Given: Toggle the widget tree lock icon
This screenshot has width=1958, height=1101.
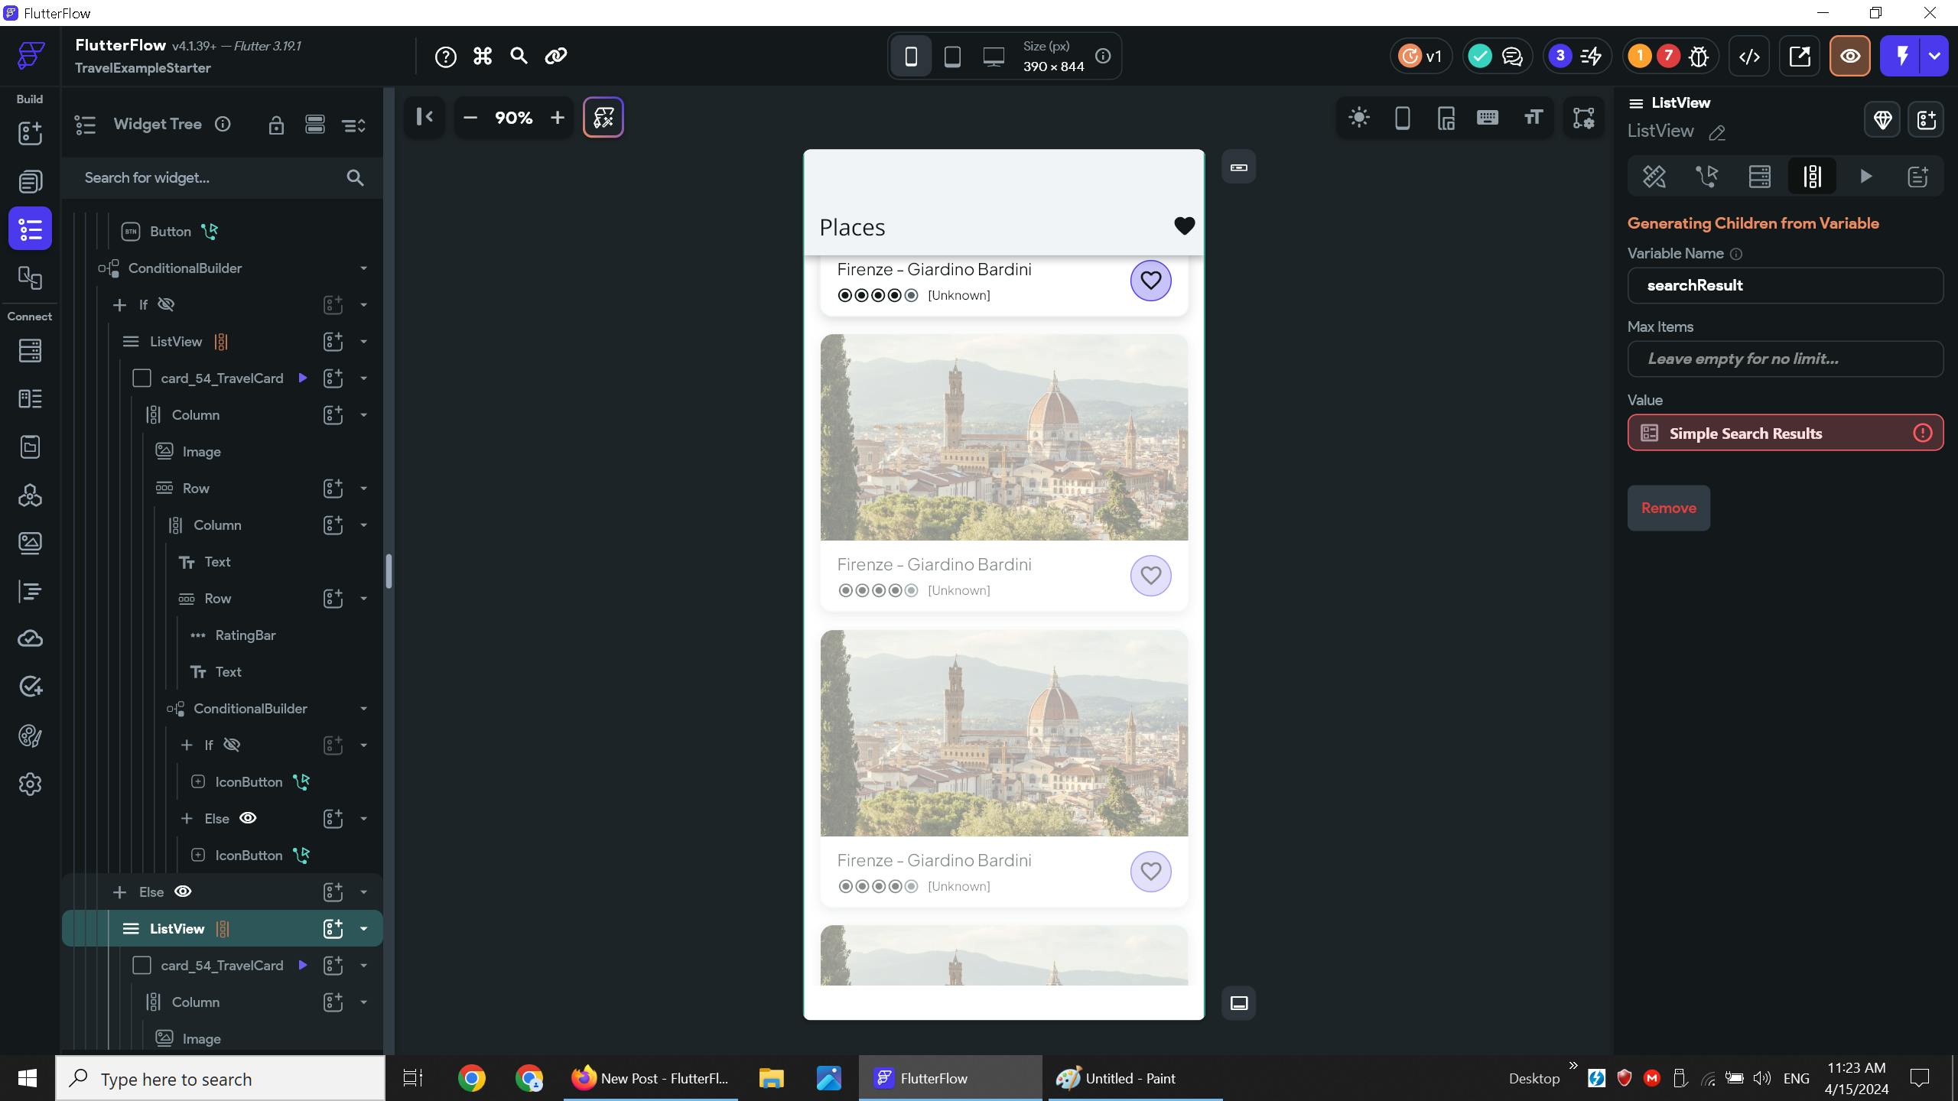Looking at the screenshot, I should (276, 125).
